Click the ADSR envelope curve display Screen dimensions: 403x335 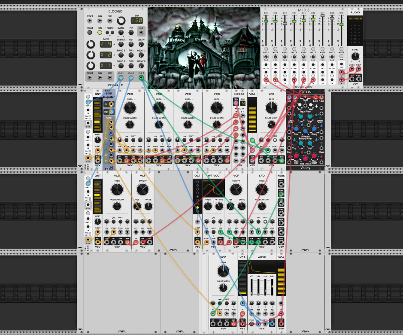click(262, 267)
